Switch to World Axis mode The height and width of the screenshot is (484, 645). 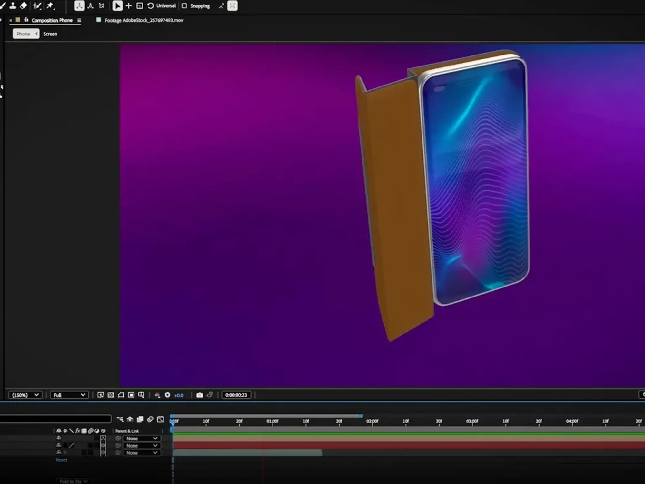click(x=91, y=6)
